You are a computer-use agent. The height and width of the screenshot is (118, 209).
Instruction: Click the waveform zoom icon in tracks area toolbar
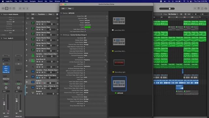(181, 14)
